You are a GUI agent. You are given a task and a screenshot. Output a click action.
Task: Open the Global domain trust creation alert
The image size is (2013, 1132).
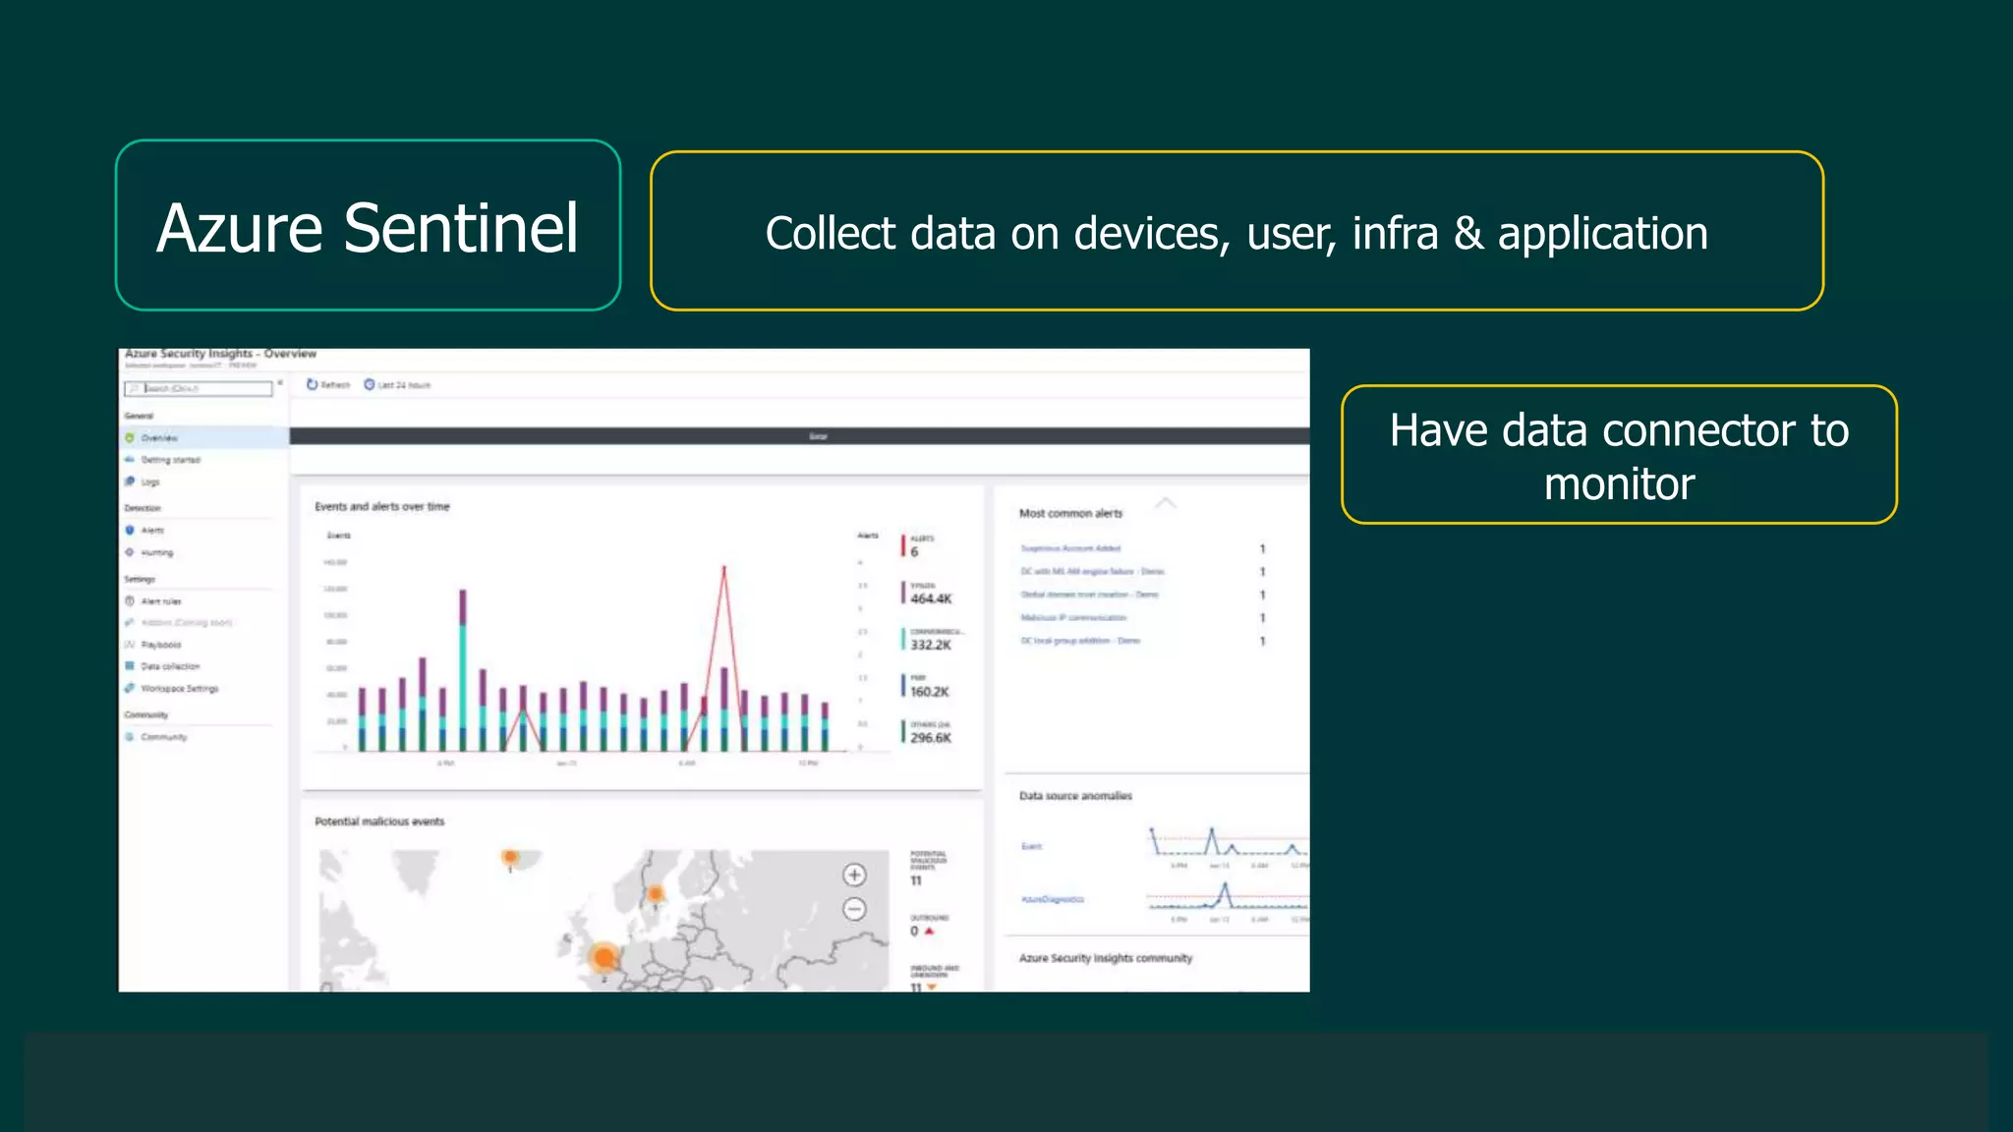tap(1089, 594)
